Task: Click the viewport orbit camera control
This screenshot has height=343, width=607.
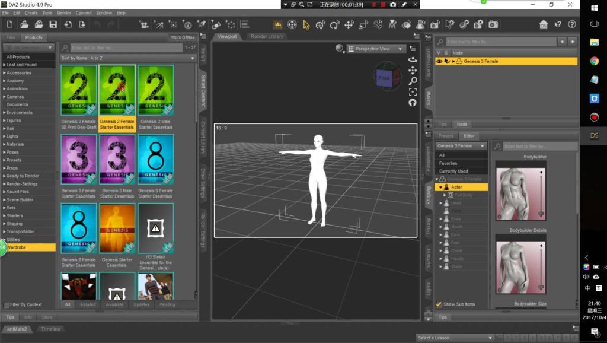Action: coord(413,59)
